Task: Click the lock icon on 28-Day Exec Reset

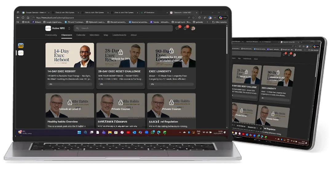Action: click(x=121, y=52)
